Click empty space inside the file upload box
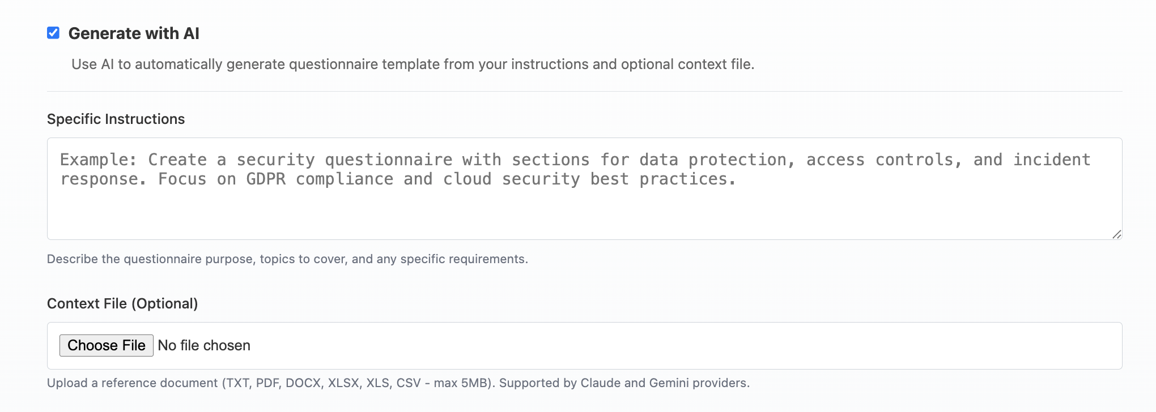Screen dimensions: 1156x412 tap(680, 346)
